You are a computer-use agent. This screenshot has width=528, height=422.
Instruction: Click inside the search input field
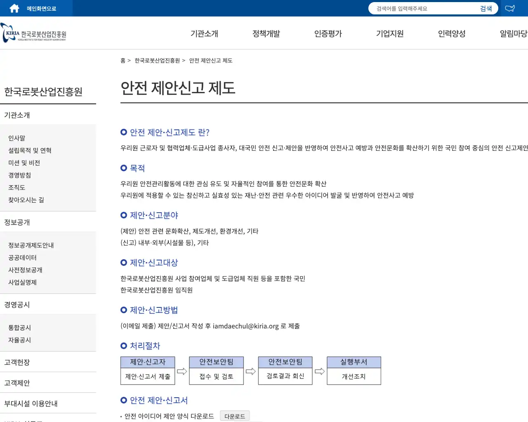coord(421,8)
